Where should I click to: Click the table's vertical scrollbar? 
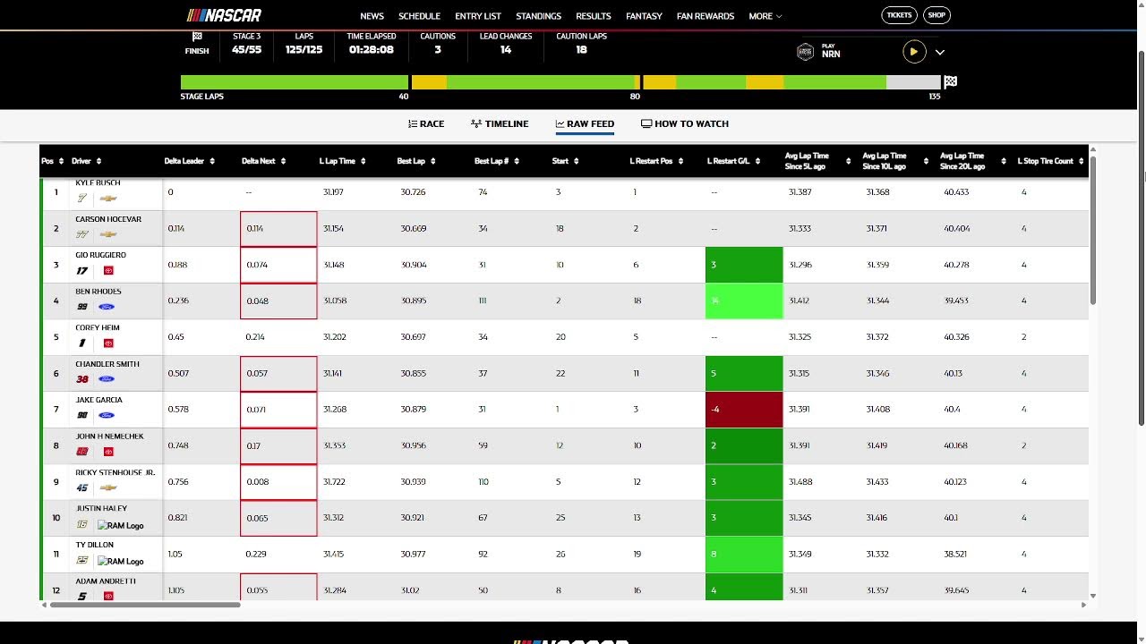pos(1092,231)
